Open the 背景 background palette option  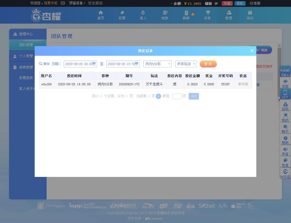coord(285,163)
